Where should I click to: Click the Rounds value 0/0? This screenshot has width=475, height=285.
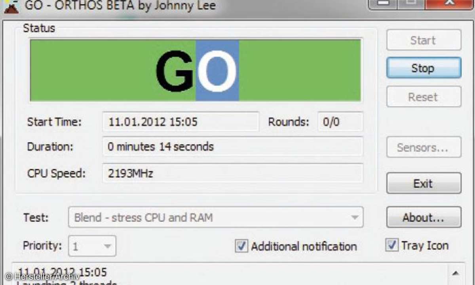click(x=340, y=122)
